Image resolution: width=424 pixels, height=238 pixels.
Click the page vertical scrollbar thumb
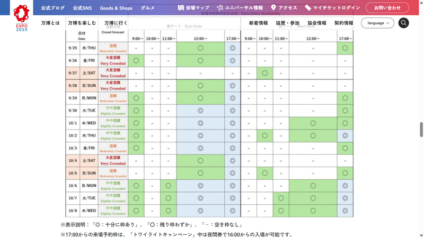(421, 130)
